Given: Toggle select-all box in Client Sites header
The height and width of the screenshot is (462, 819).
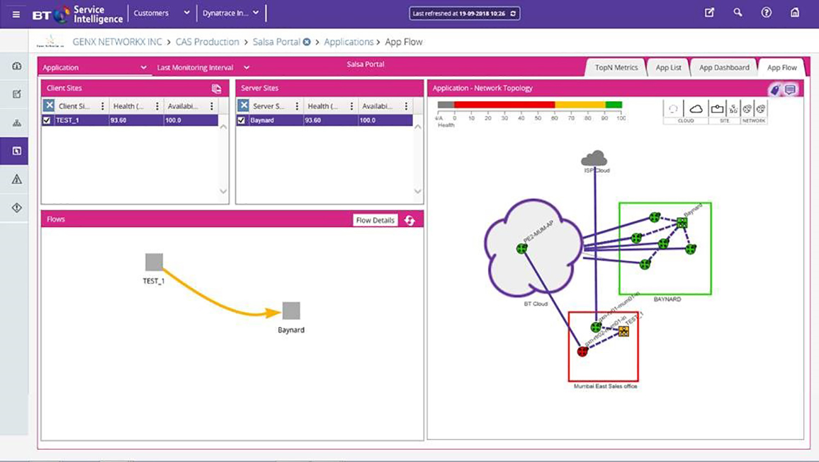Looking at the screenshot, I should click(x=49, y=105).
